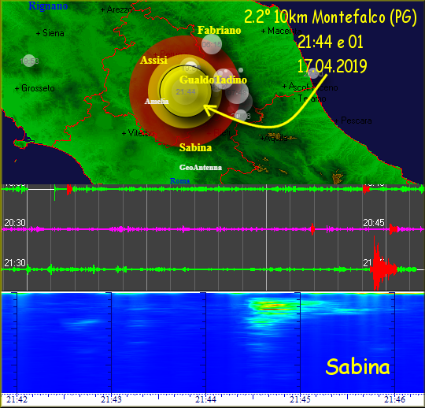Click the 21:30 seismogram time label
This screenshot has height=408, width=425.
tap(15, 263)
